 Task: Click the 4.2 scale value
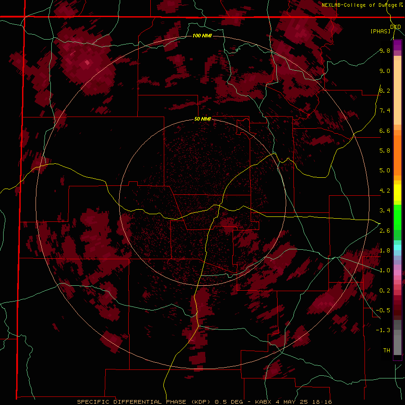[385, 191]
